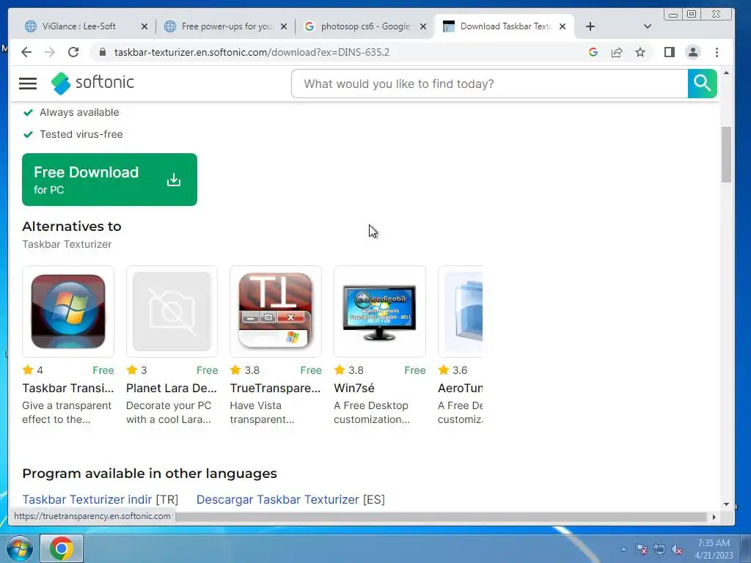The height and width of the screenshot is (563, 751).
Task: Open the Chrome side panel
Action: pyautogui.click(x=670, y=52)
